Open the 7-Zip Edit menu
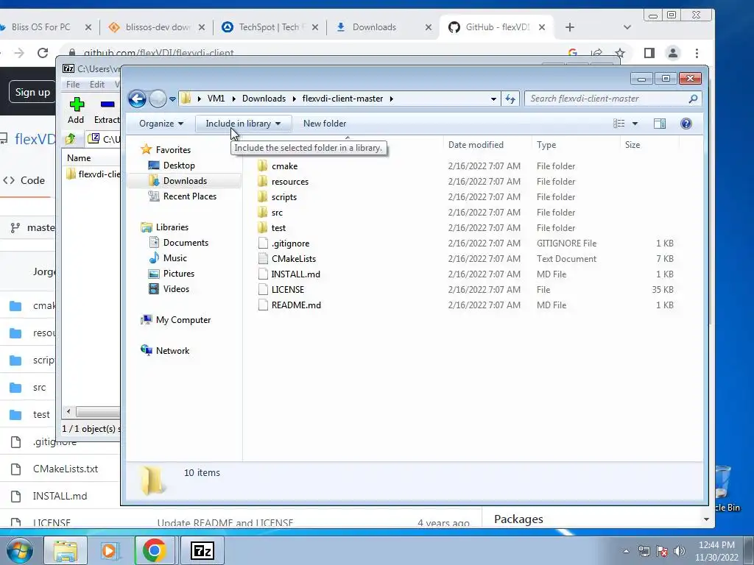This screenshot has height=565, width=754. click(97, 85)
